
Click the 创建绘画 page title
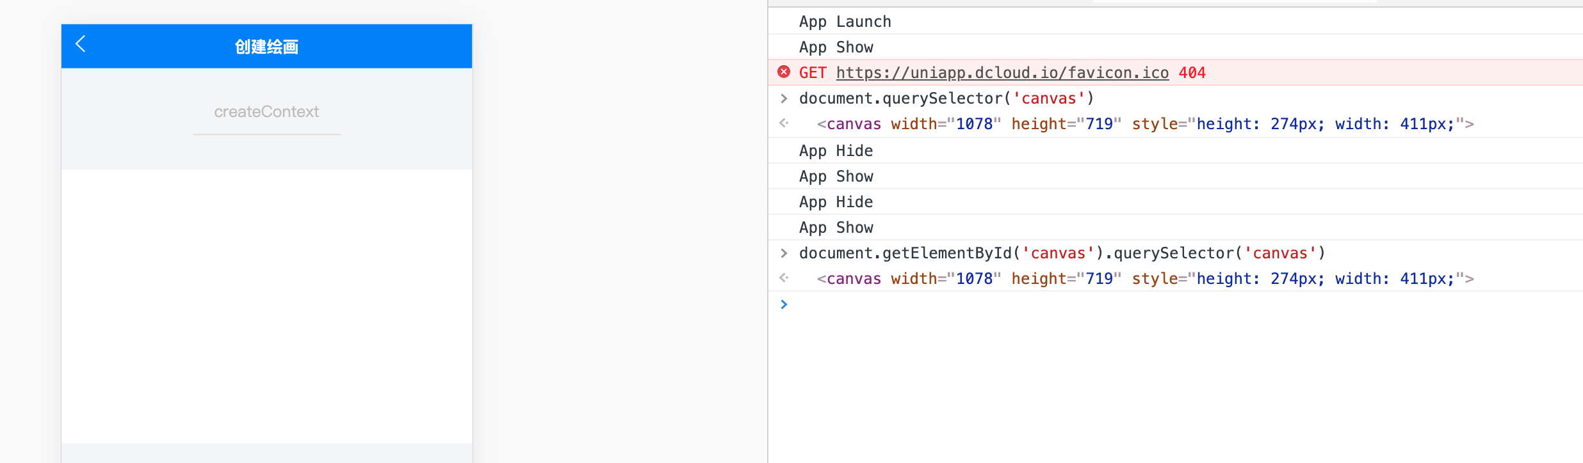266,47
